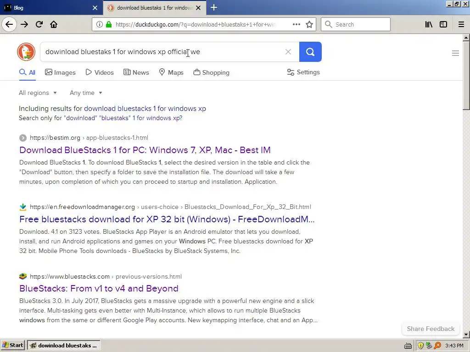Open the Library bookmarks icon
The image size is (470, 352).
tap(429, 24)
